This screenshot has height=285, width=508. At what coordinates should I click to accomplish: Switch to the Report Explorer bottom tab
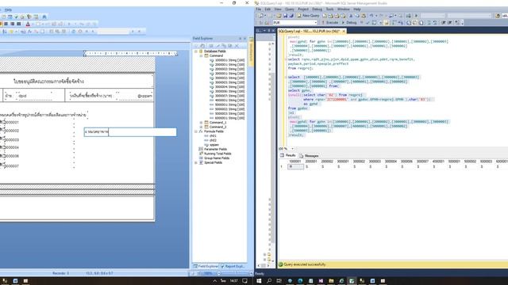click(x=233, y=266)
